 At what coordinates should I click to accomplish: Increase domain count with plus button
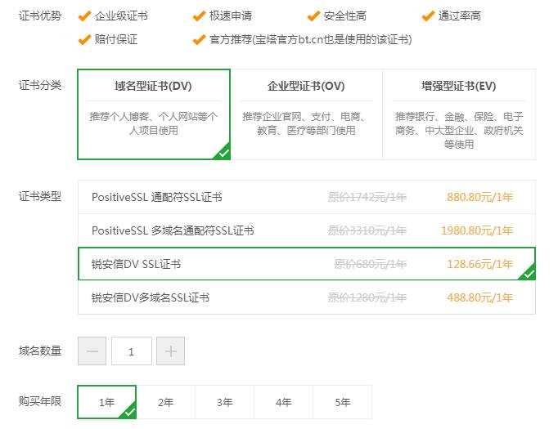170,351
